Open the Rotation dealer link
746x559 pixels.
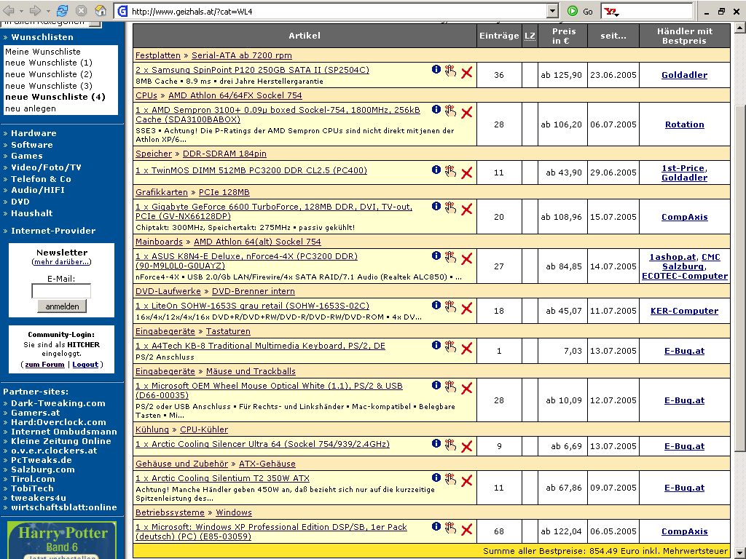click(684, 124)
